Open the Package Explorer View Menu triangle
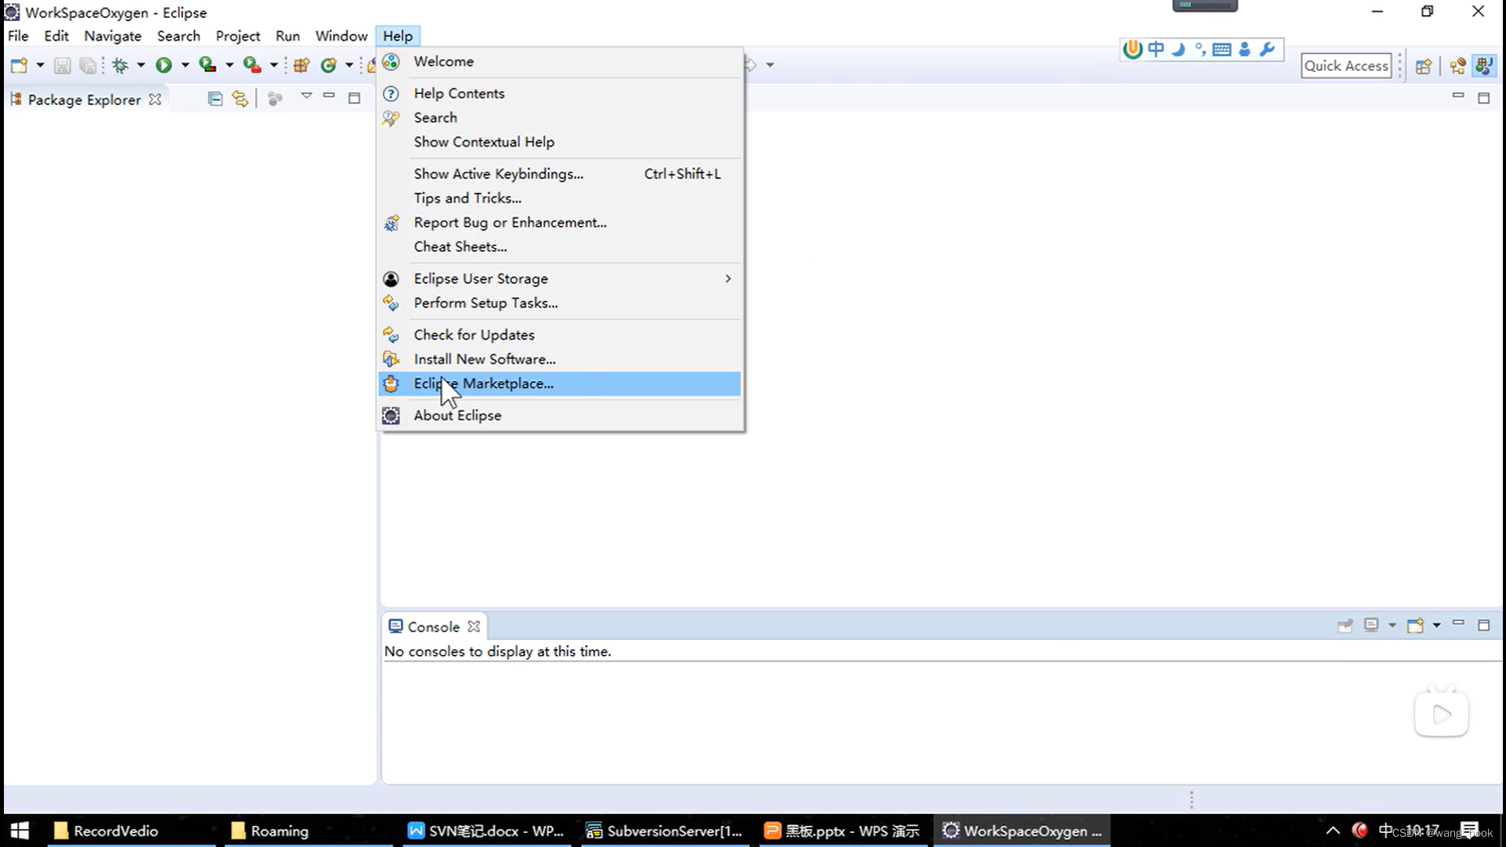Image resolution: width=1506 pixels, height=847 pixels. coord(307,96)
